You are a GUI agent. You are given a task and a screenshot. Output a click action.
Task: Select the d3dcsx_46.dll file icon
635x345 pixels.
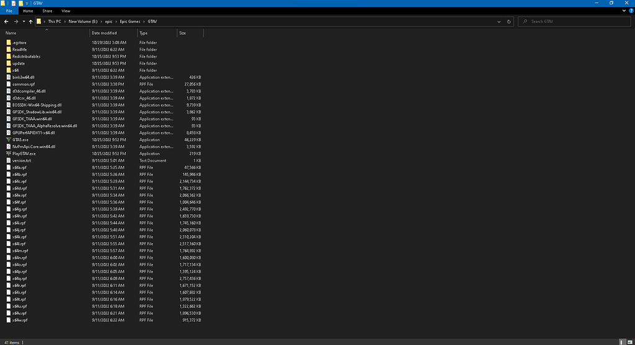[x=9, y=98]
